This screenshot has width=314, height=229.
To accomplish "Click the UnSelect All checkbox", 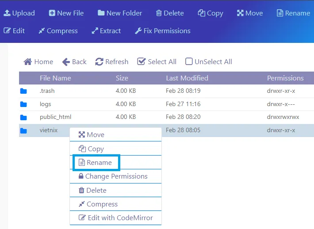I will point(189,62).
